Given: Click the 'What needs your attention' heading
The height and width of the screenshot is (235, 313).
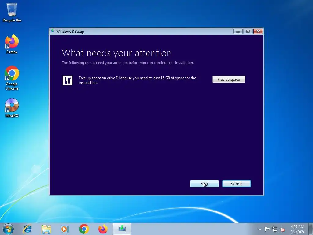Looking at the screenshot, I should point(117,53).
